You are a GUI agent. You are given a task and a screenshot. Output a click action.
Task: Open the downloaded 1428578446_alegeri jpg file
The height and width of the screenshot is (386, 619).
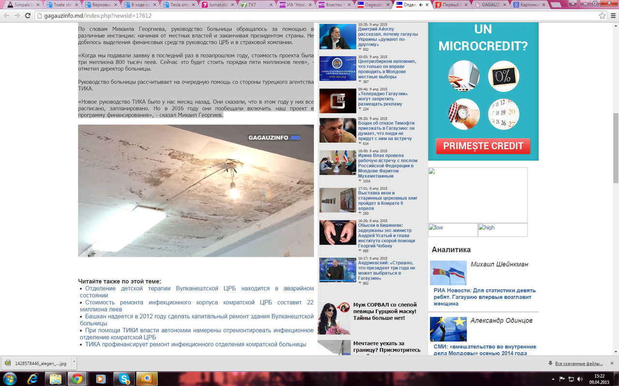point(36,363)
